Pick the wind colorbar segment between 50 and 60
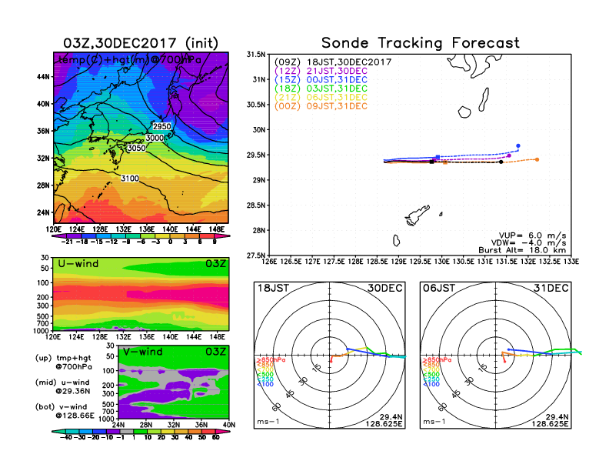The height and width of the screenshot is (471, 609). [209, 432]
